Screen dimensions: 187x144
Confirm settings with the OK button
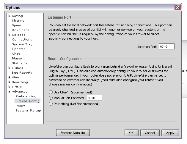(x=131, y=133)
